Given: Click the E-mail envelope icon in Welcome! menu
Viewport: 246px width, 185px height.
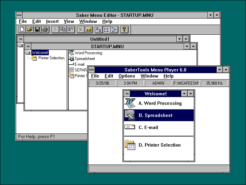Looking at the screenshot, I should pos(130,127).
